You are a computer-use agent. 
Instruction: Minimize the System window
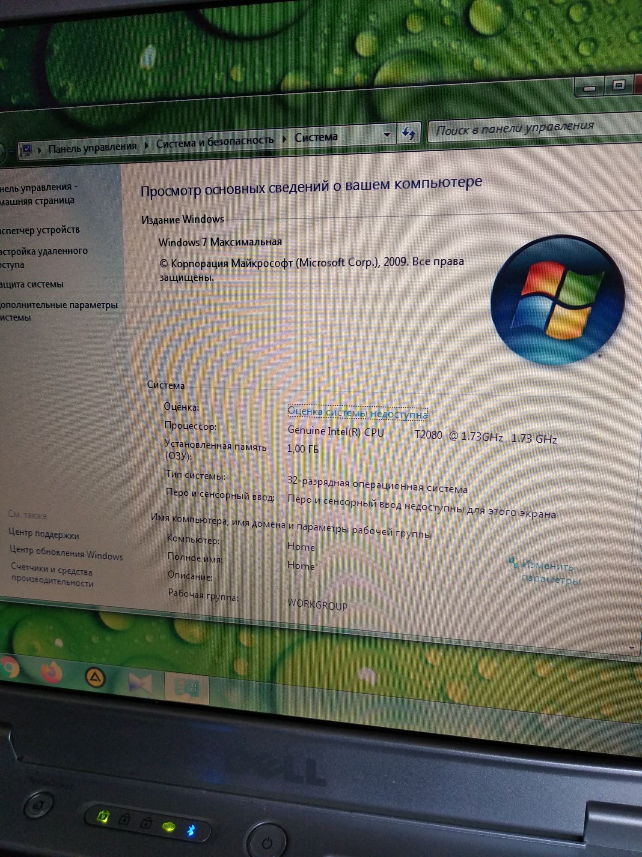[x=589, y=88]
